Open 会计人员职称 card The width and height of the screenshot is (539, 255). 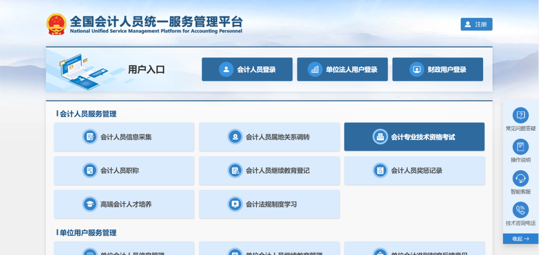tap(124, 171)
